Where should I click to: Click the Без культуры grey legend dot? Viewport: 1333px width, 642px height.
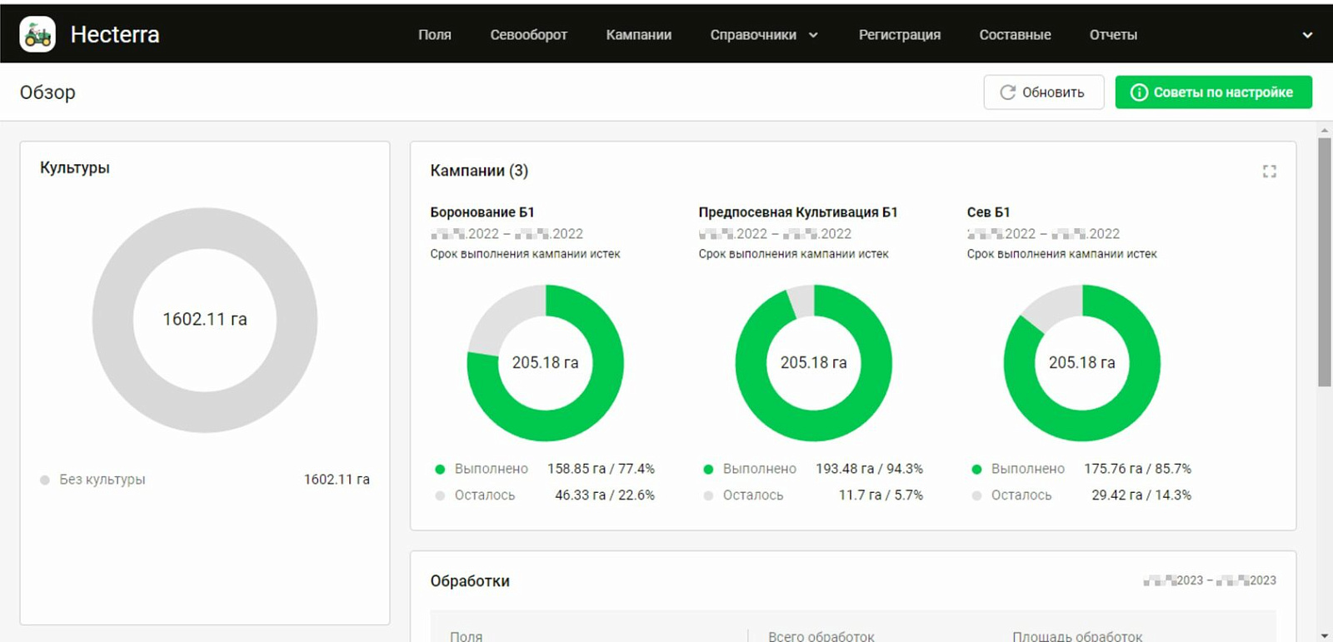pos(45,480)
